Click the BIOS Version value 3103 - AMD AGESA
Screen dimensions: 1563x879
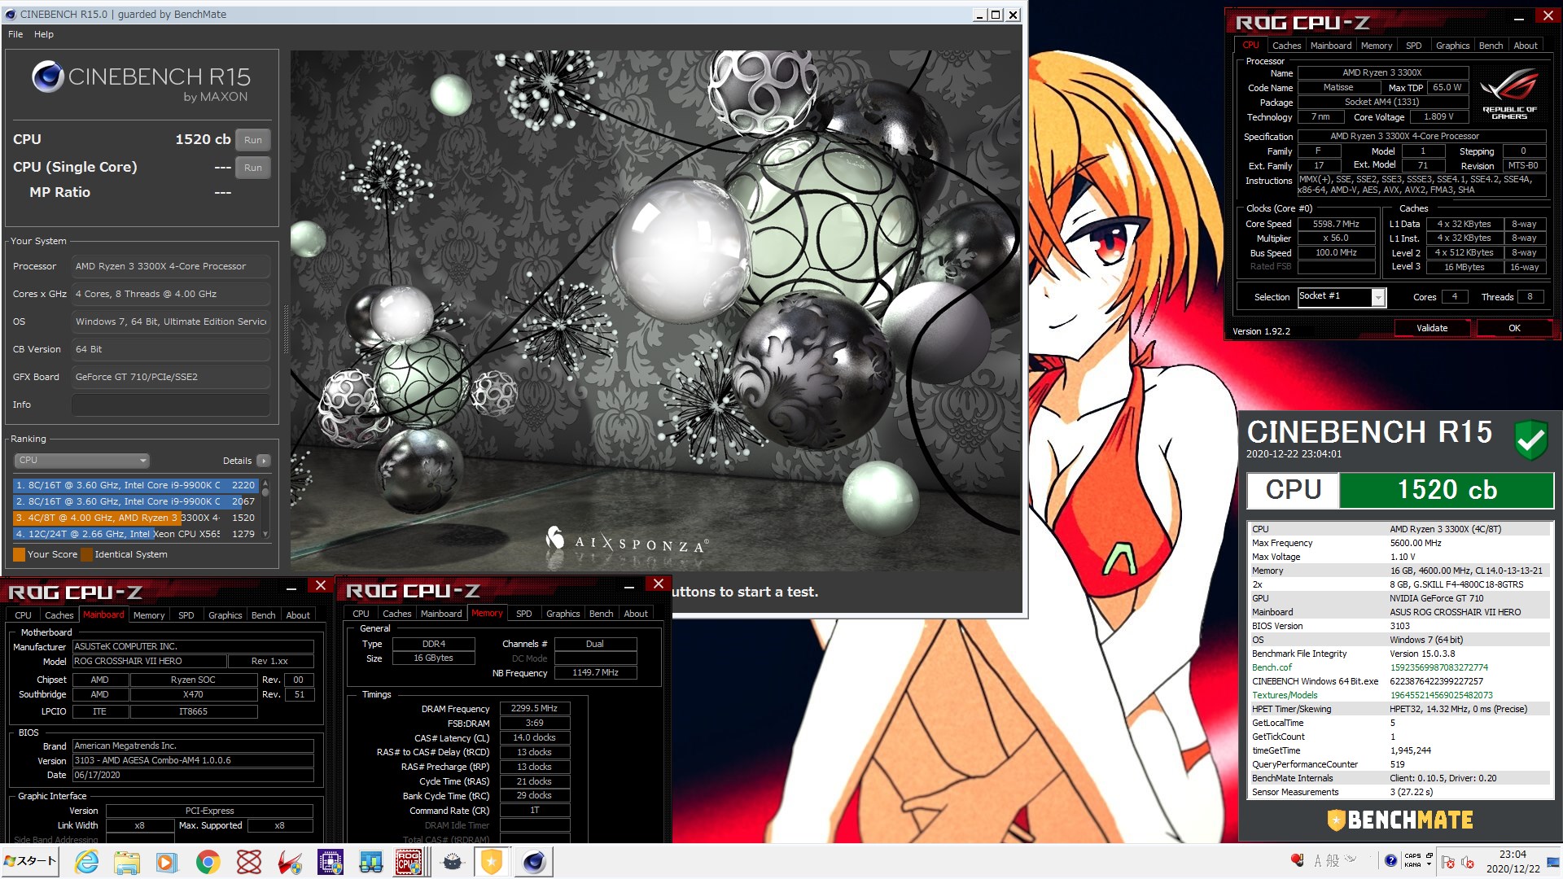(193, 760)
